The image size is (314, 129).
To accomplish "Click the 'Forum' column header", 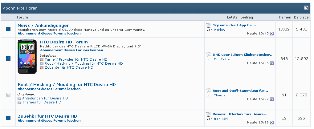I will pyautogui.click(x=22, y=17).
